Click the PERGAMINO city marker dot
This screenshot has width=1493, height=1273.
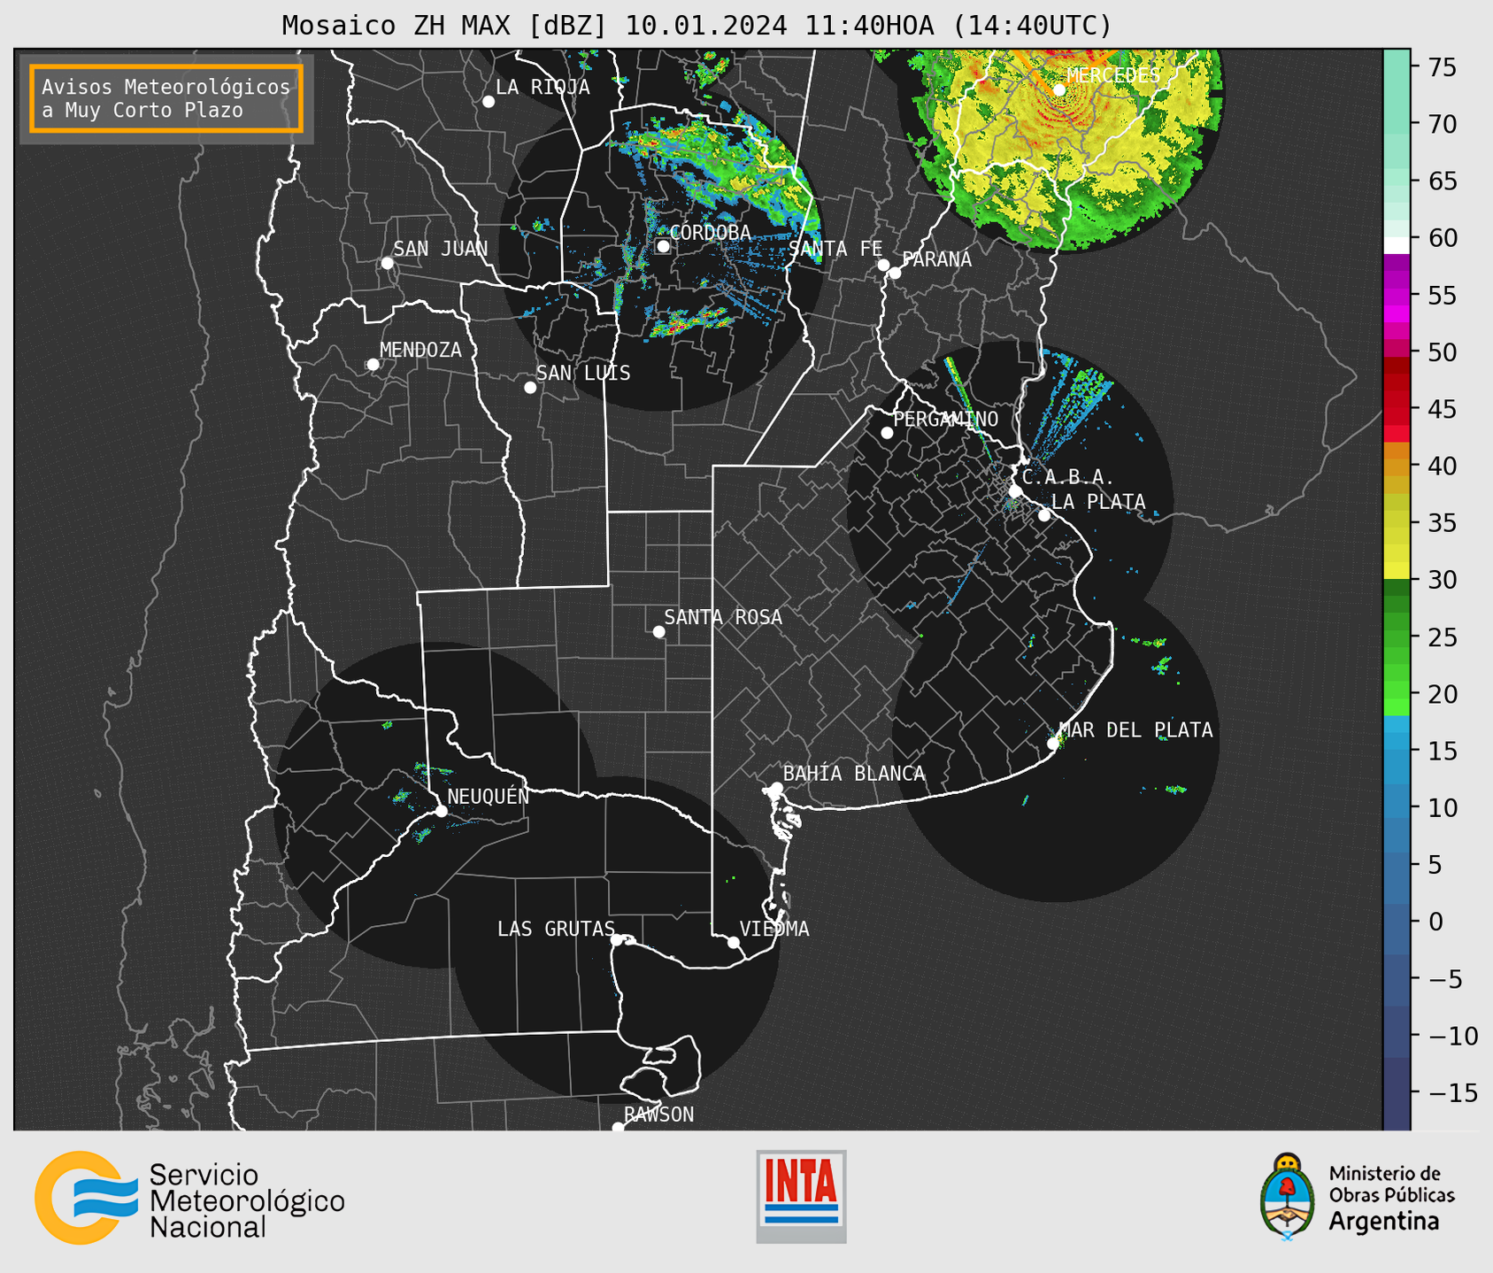(x=887, y=433)
